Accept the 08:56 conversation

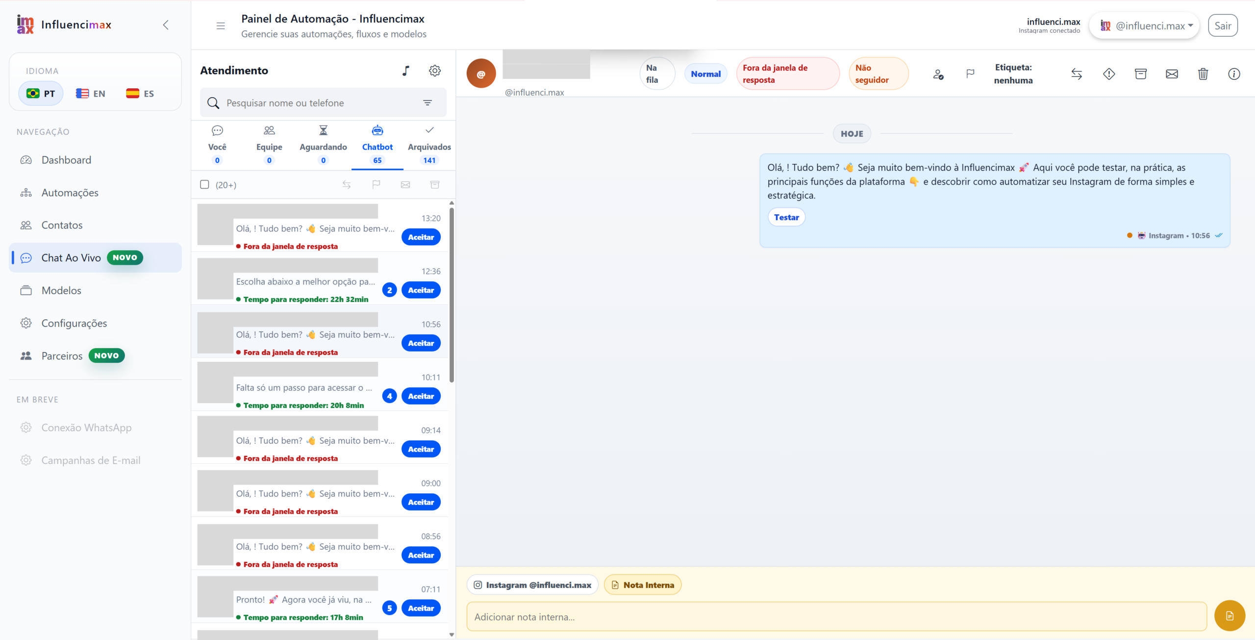point(421,555)
